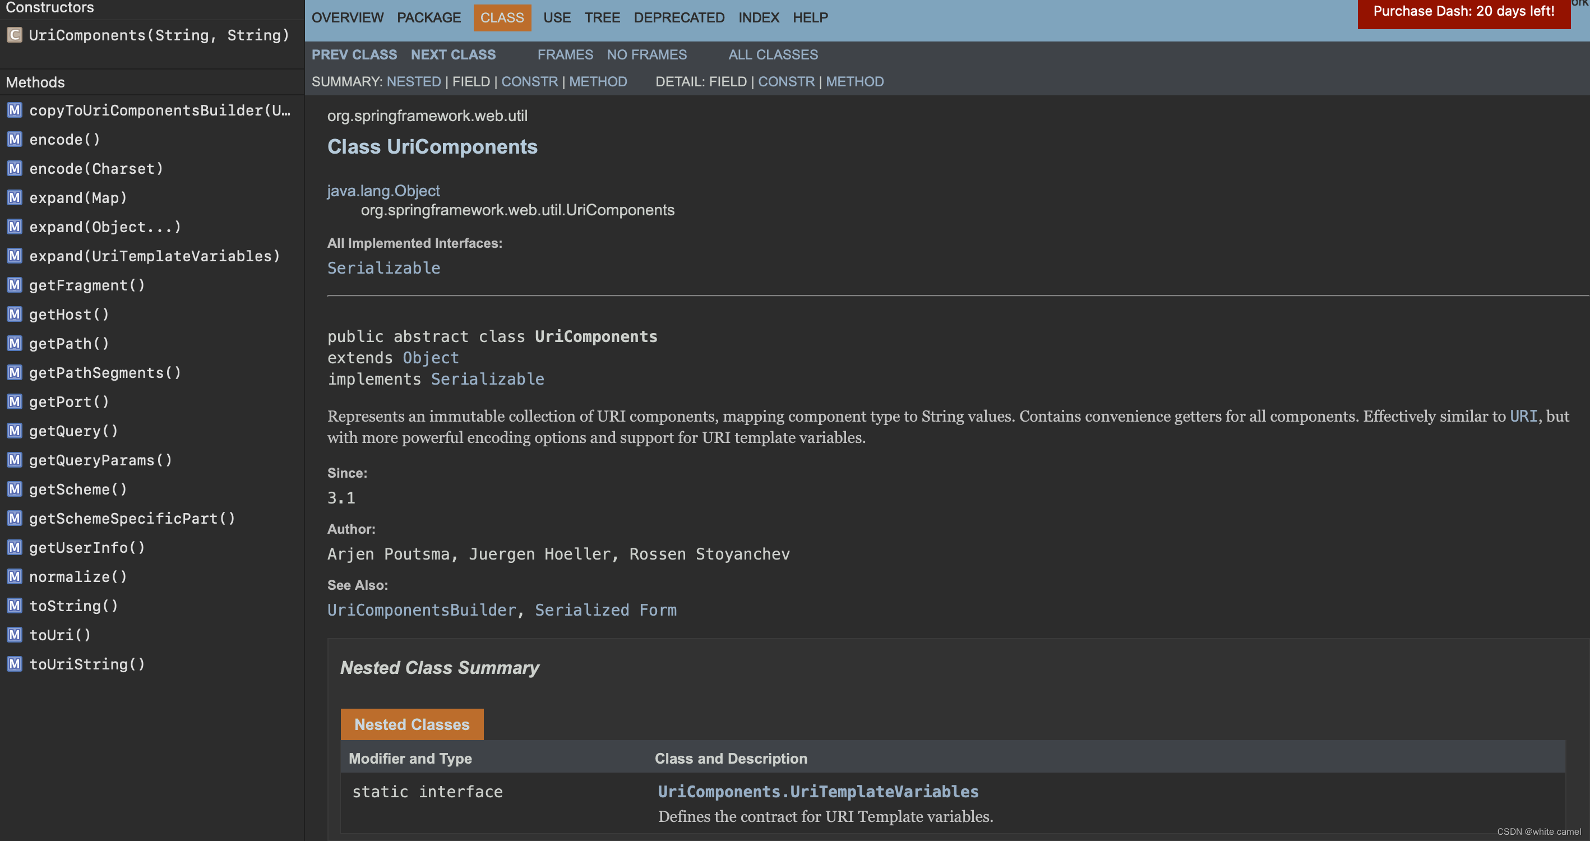
Task: Click the constructor icon beside UriComponents(String, String)
Action: [x=14, y=35]
